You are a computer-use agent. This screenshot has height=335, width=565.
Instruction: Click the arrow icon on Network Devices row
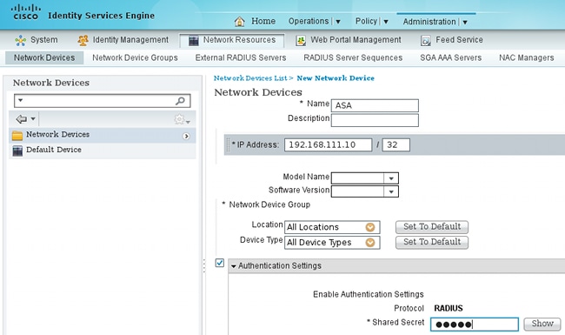[186, 136]
